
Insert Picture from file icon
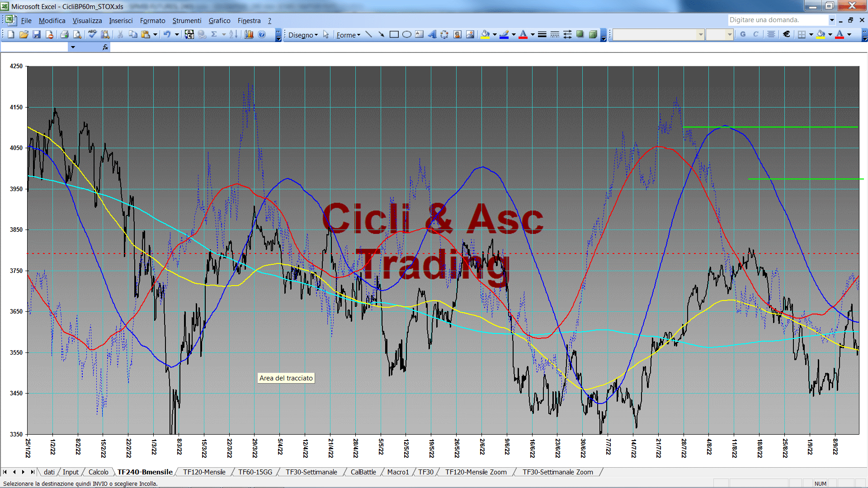pos(470,34)
